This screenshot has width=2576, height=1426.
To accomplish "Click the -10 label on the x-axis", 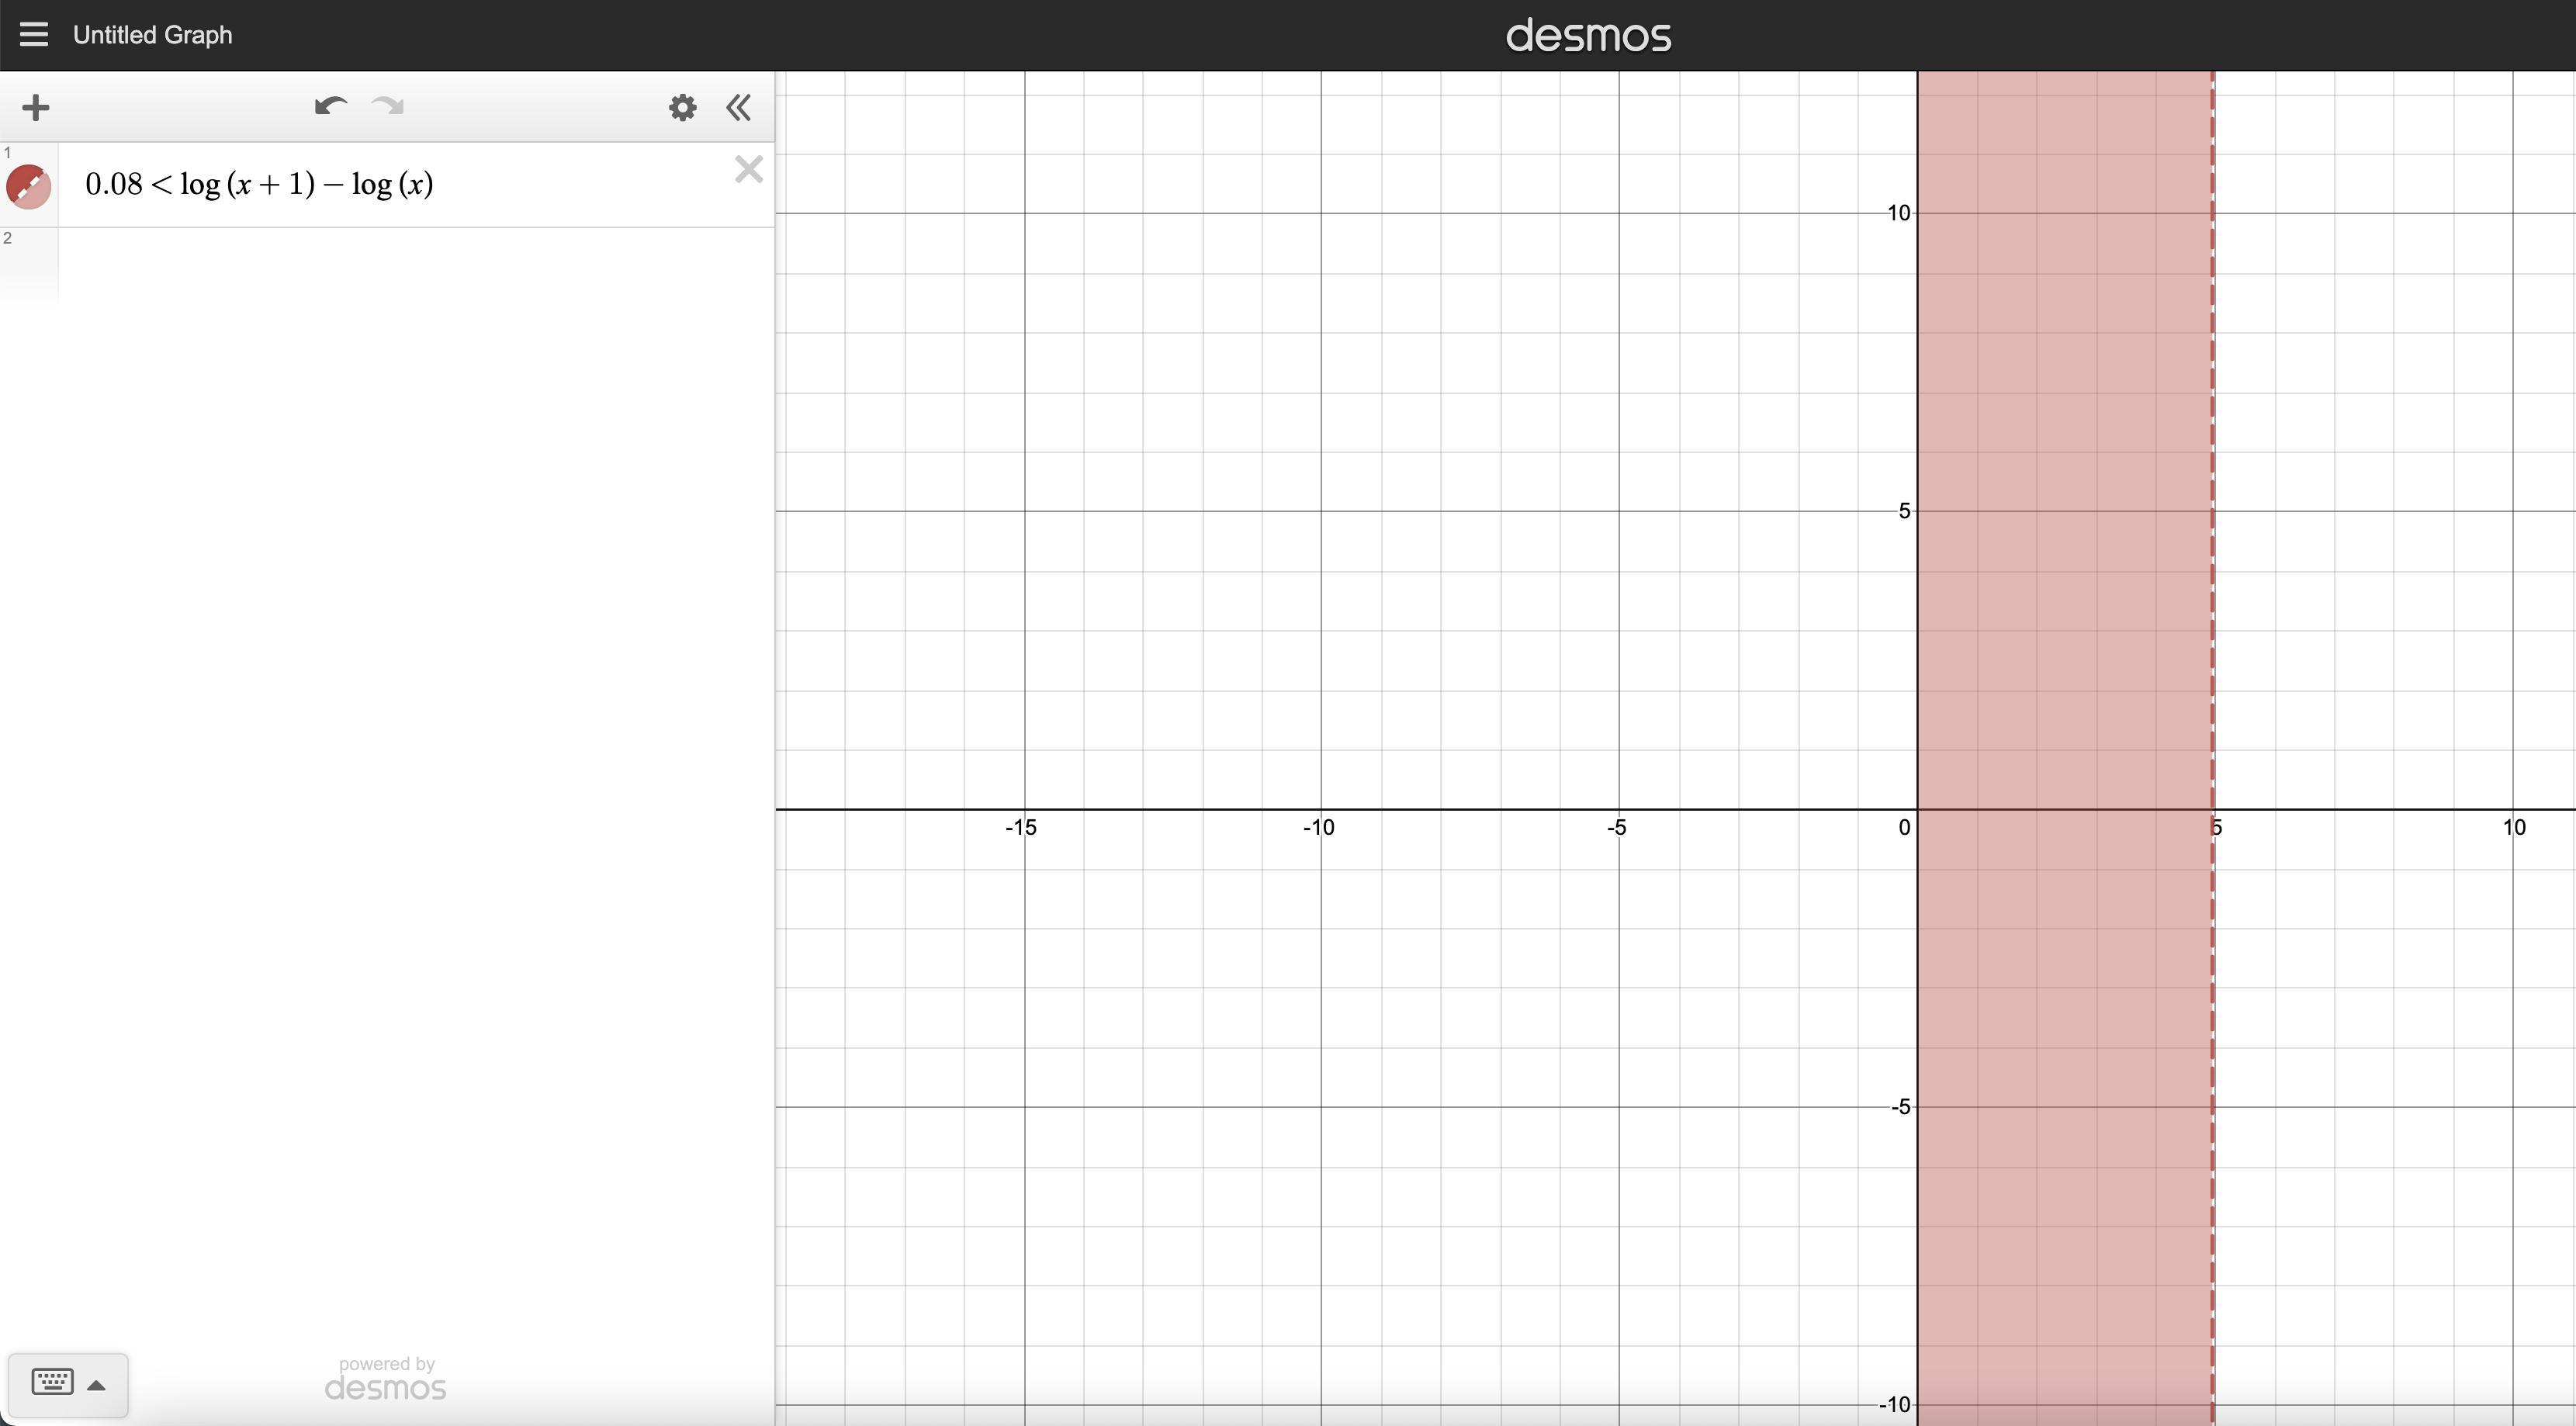I will coord(1318,827).
